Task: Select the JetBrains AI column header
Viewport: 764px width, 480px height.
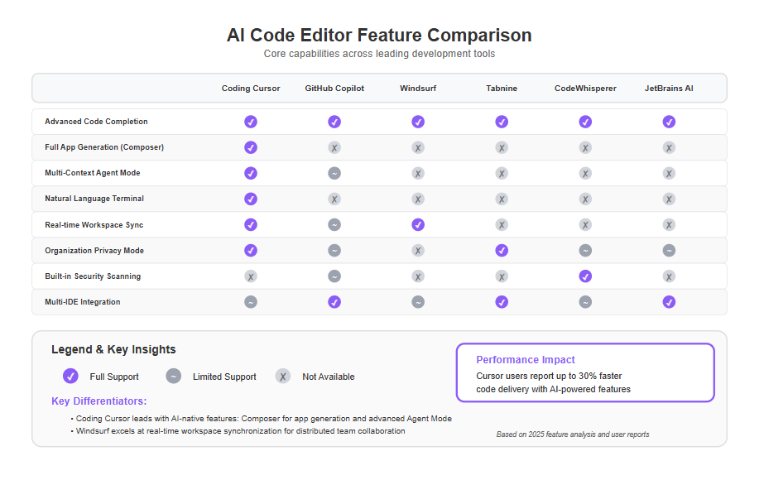Action: pyautogui.click(x=669, y=89)
